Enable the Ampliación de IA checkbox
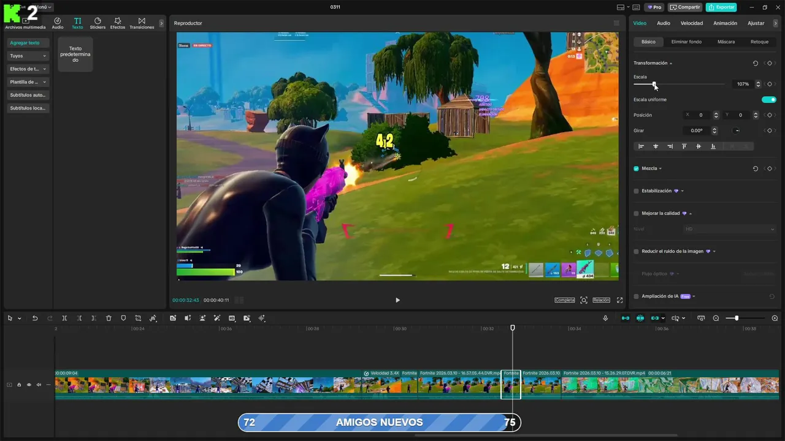The image size is (785, 441). pos(636,296)
